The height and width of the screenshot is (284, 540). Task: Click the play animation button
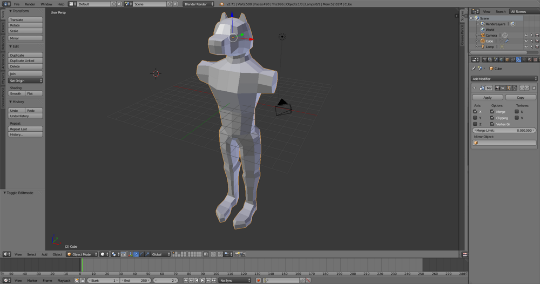[202, 281]
